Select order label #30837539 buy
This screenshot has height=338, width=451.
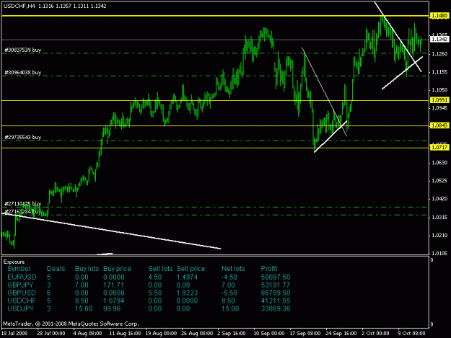point(22,50)
